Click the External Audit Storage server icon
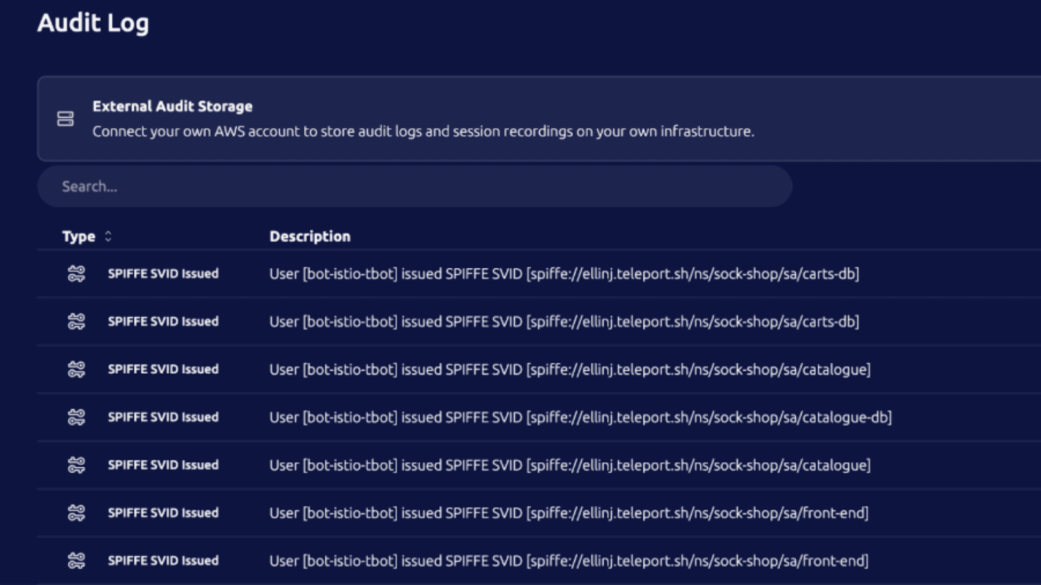 [65, 118]
